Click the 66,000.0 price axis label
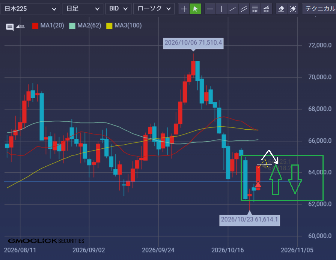This screenshot has width=336, height=260. coord(320,141)
